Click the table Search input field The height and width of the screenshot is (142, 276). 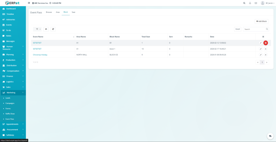[x=254, y=29]
